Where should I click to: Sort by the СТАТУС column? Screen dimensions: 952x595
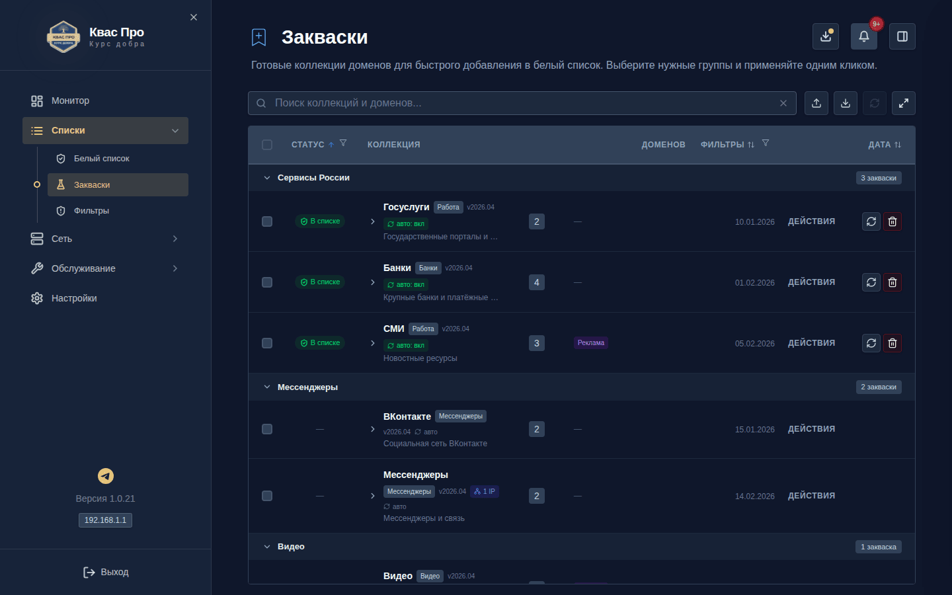click(x=313, y=145)
